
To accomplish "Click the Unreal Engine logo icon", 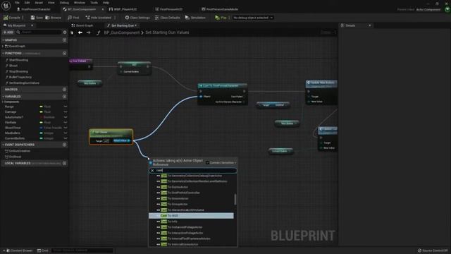I will 6,6.
